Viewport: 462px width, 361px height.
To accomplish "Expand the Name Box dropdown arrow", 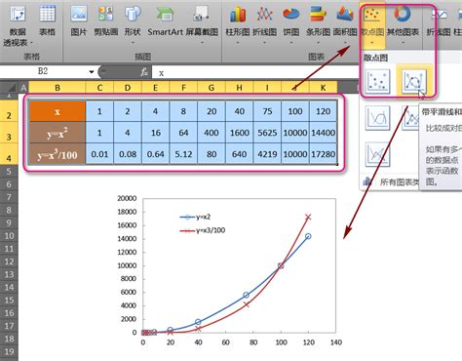I will (92, 72).
